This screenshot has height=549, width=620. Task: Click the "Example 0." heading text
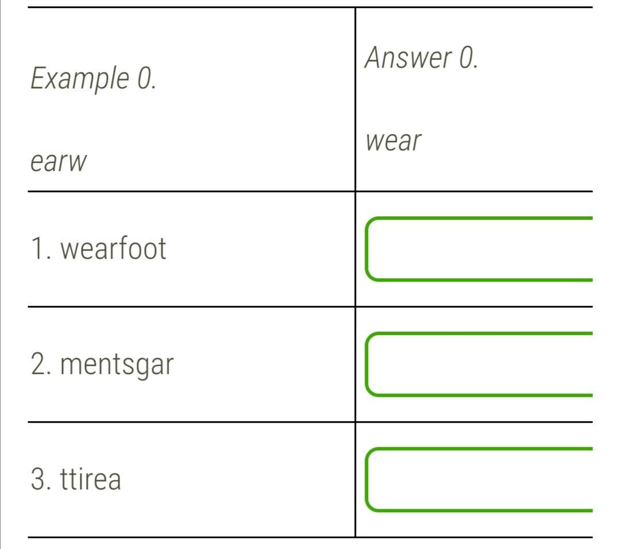coord(93,79)
